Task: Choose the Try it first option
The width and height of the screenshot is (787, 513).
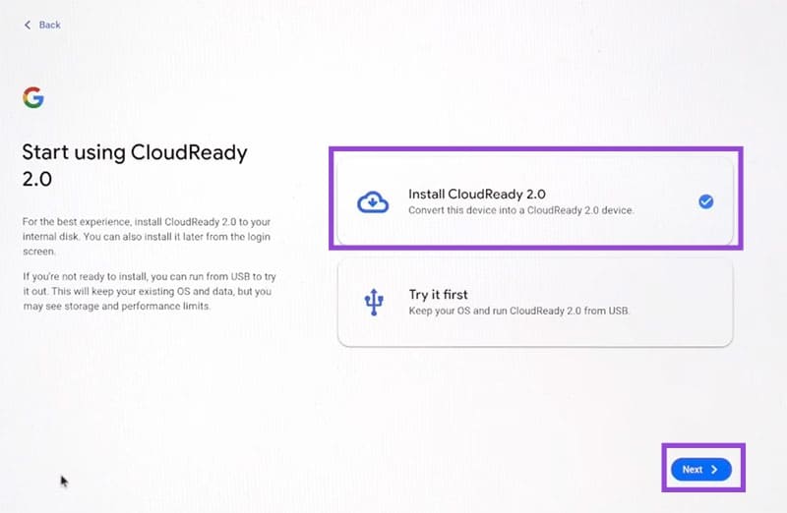Action: click(535, 303)
